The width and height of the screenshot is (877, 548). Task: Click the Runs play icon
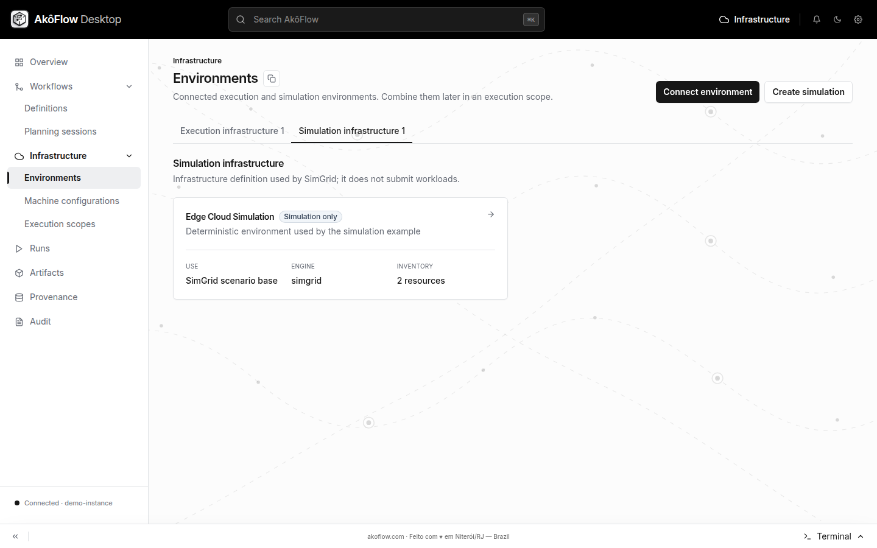coord(19,248)
